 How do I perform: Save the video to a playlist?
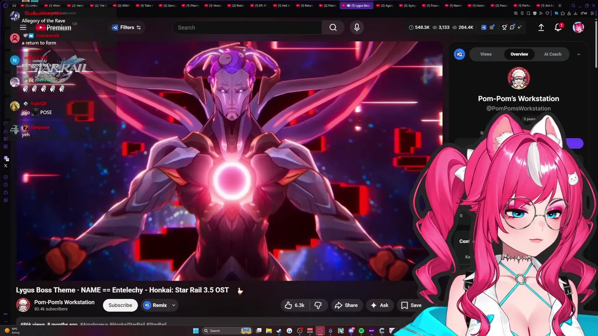(411, 305)
